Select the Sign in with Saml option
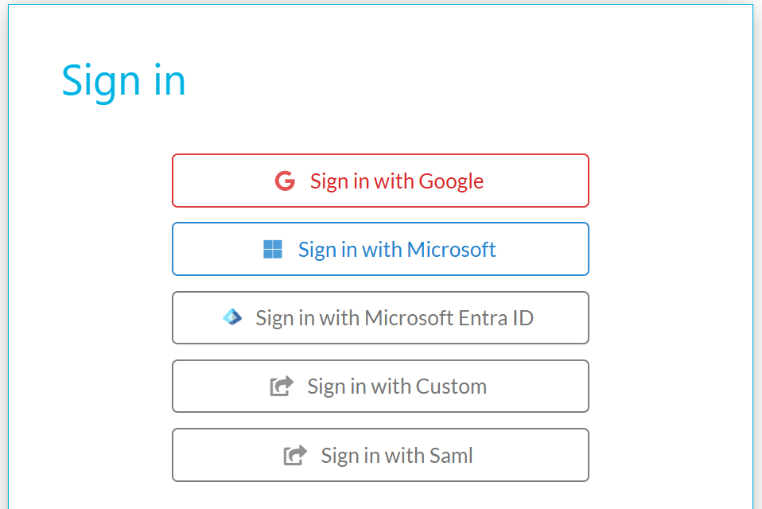The height and width of the screenshot is (509, 762). [x=380, y=455]
